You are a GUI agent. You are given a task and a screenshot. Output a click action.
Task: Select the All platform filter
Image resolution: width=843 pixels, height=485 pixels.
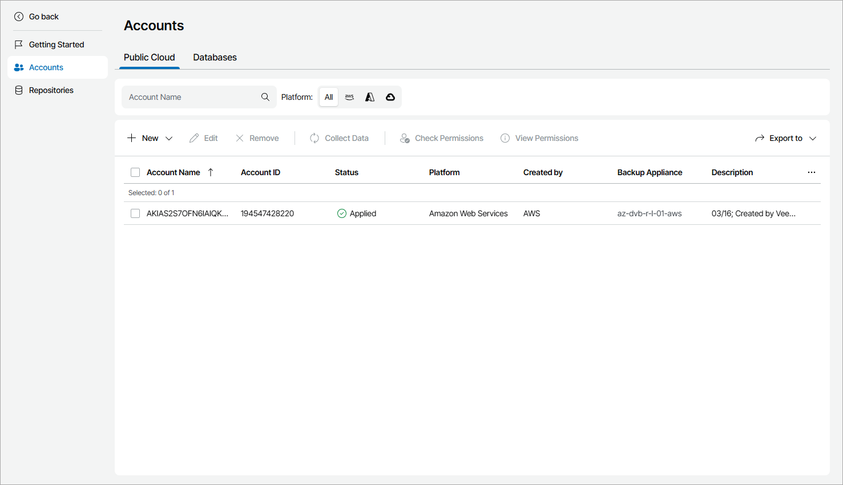(329, 97)
